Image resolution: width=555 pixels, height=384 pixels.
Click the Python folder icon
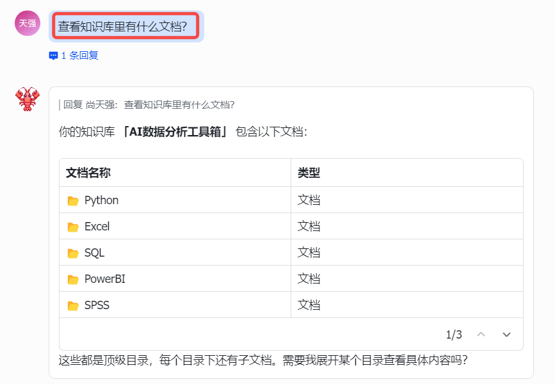click(73, 201)
